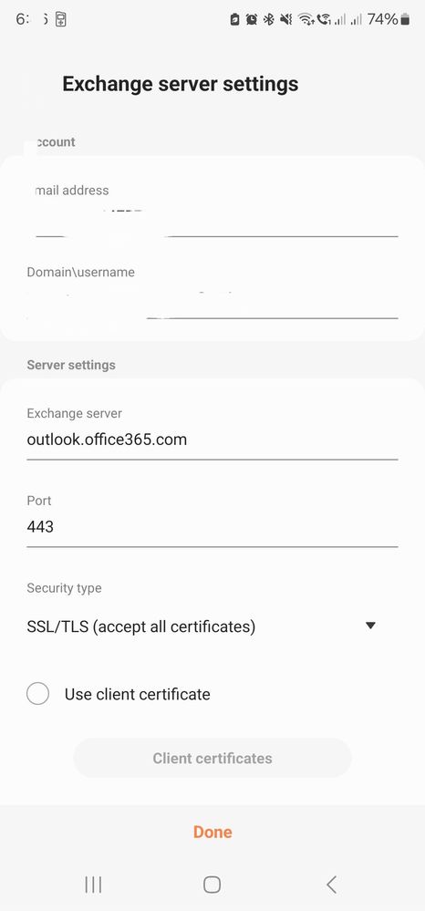Select SSL/TLS (accept all certificates) option
The width and height of the screenshot is (425, 911).
click(x=141, y=626)
